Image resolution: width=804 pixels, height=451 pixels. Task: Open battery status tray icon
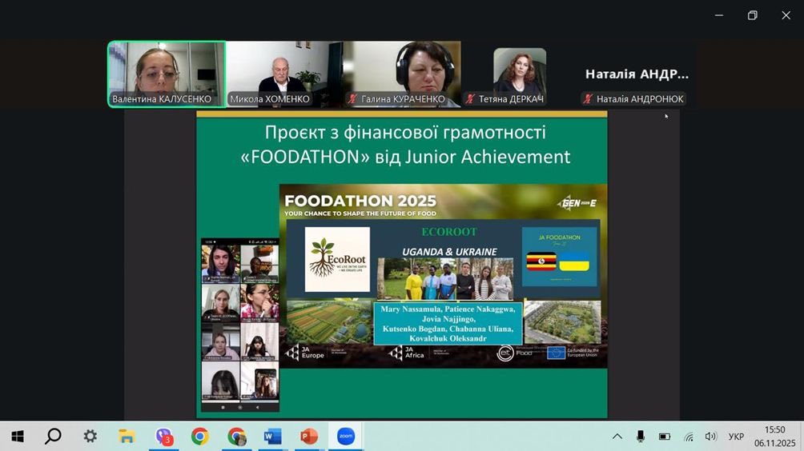[665, 437]
